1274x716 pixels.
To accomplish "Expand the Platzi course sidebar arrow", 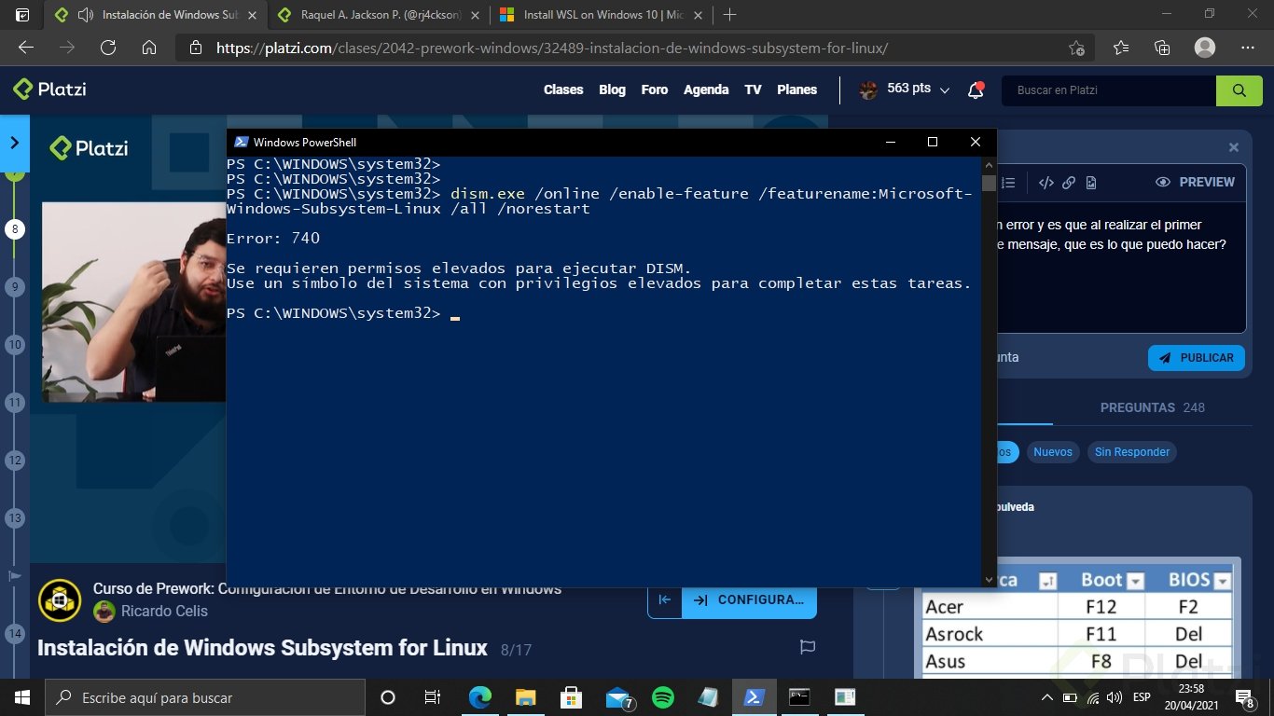I will click(14, 143).
